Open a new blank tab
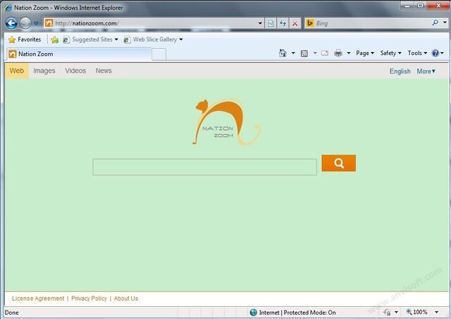 (159, 54)
